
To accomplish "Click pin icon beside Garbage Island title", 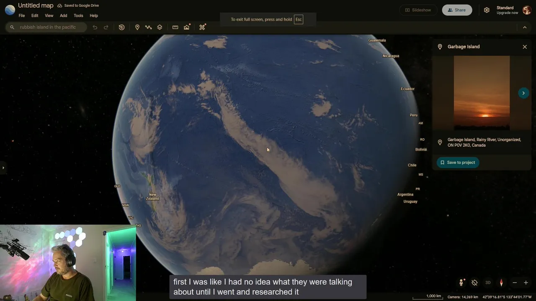I will tap(440, 47).
